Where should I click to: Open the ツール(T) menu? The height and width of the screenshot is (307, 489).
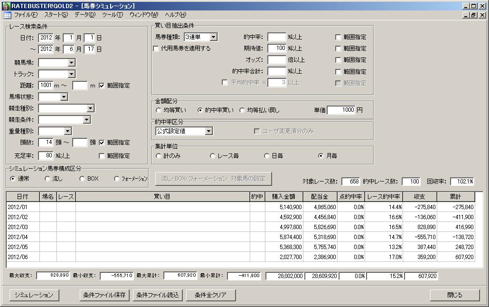pyautogui.click(x=113, y=15)
